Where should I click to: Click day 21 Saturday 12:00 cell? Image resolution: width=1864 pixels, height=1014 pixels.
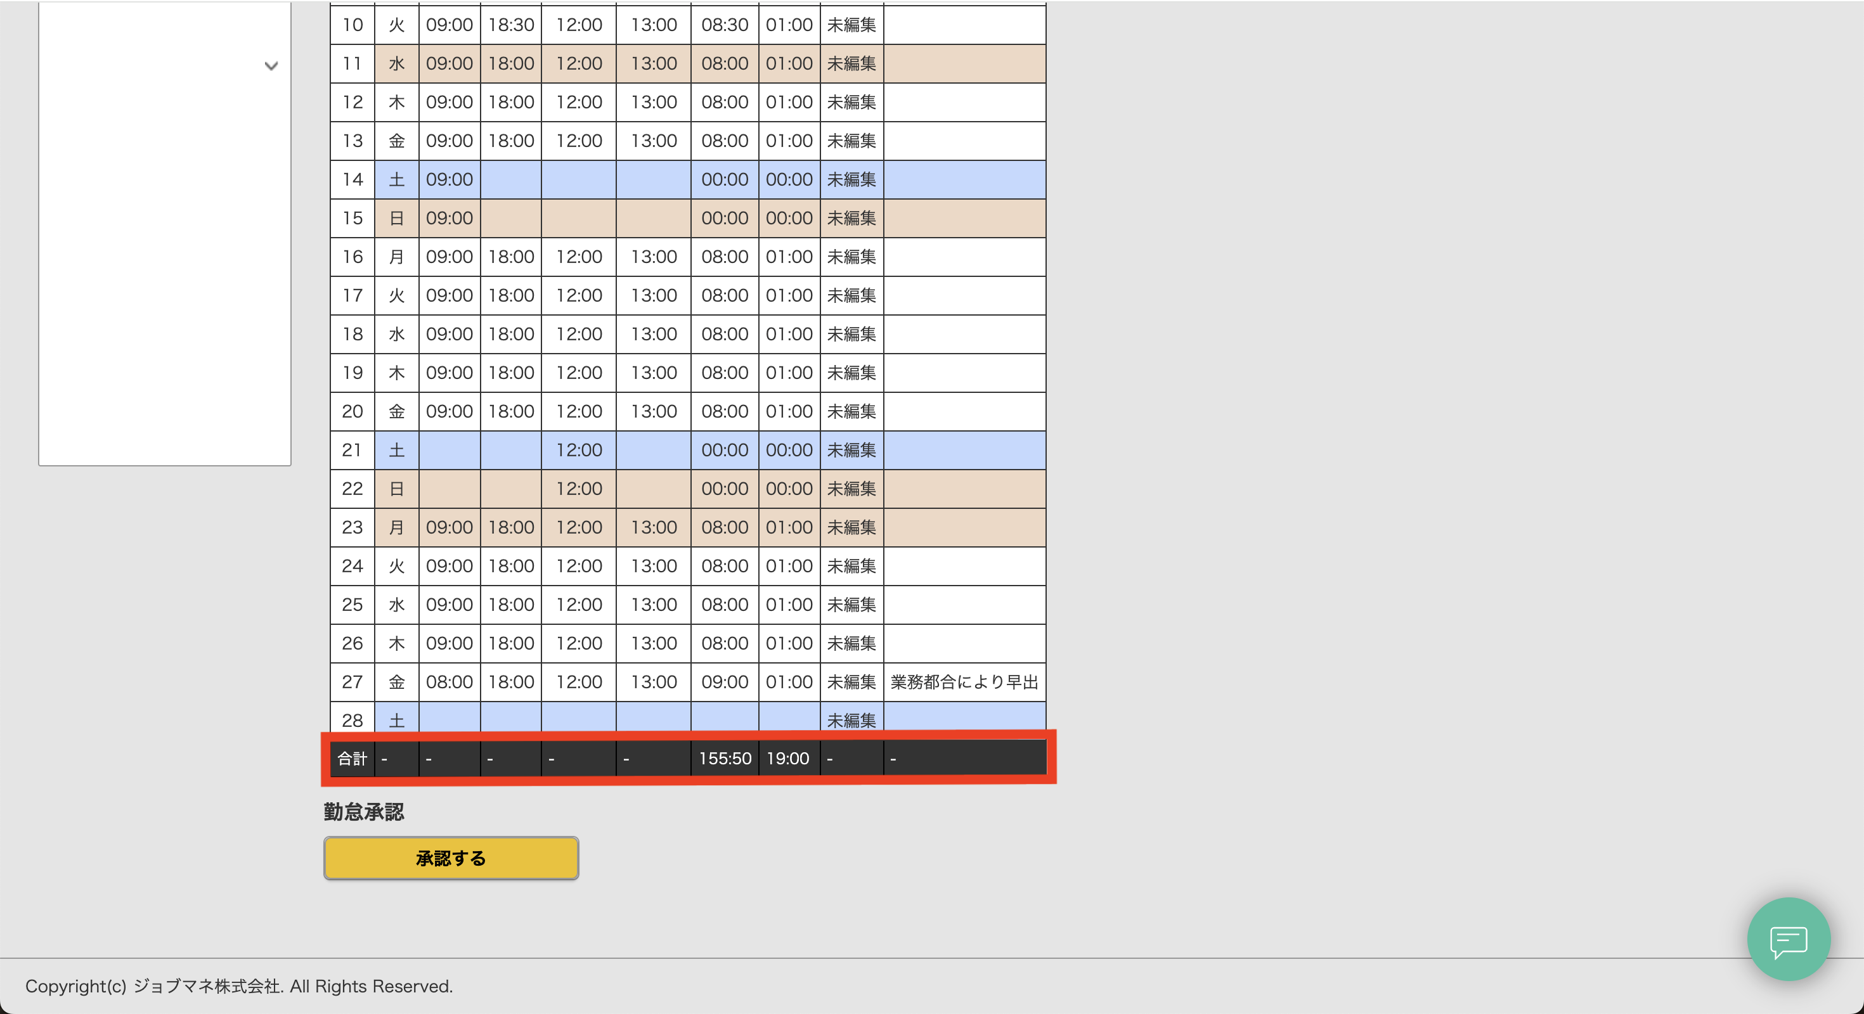click(x=578, y=450)
